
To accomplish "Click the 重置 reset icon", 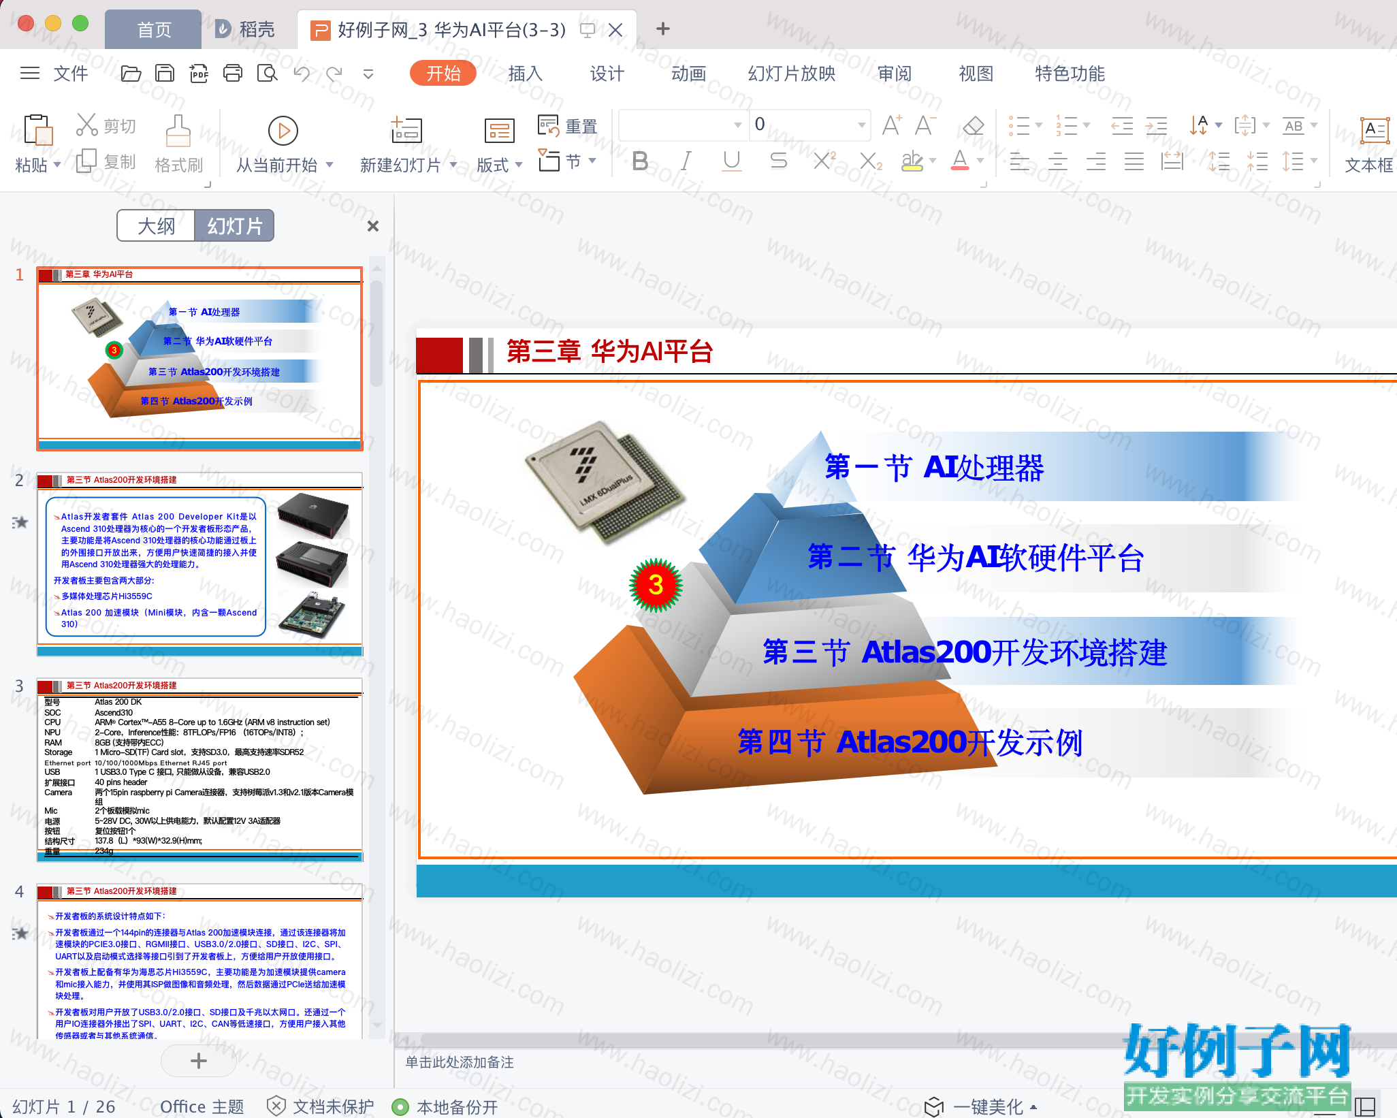I will pos(549,125).
